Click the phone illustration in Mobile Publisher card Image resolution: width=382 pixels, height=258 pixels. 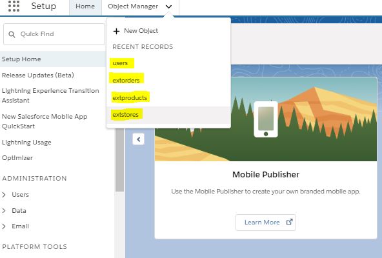point(266,119)
